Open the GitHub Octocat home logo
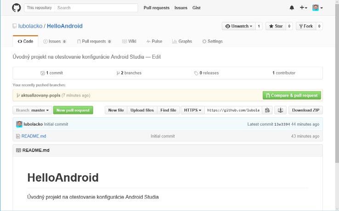 tap(17, 8)
